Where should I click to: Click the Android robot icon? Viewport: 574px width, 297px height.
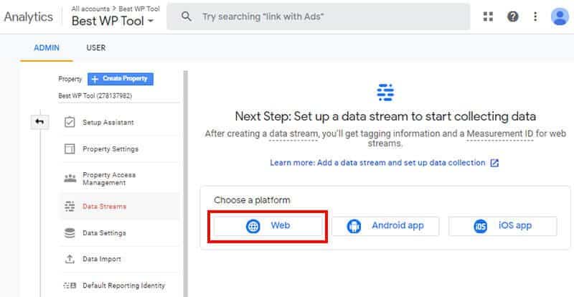coord(354,226)
